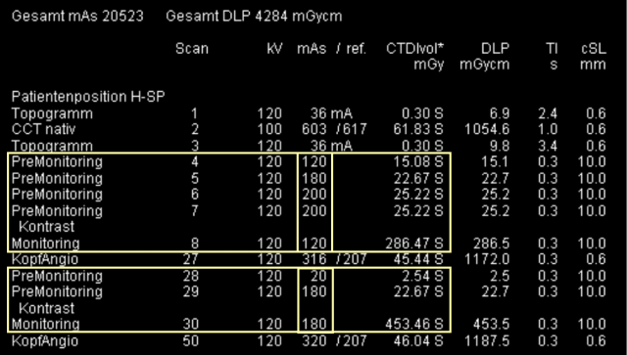Click the Monitoring label of scan 8
The height and width of the screenshot is (355, 627).
pos(46,244)
